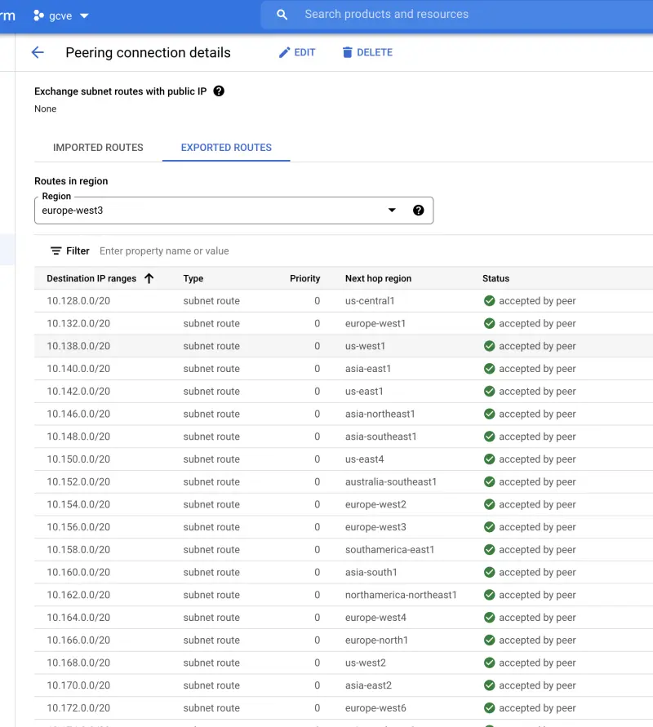Image resolution: width=653 pixels, height=727 pixels.
Task: Switch to the IMPORTED ROUTES tab
Action: tap(98, 148)
